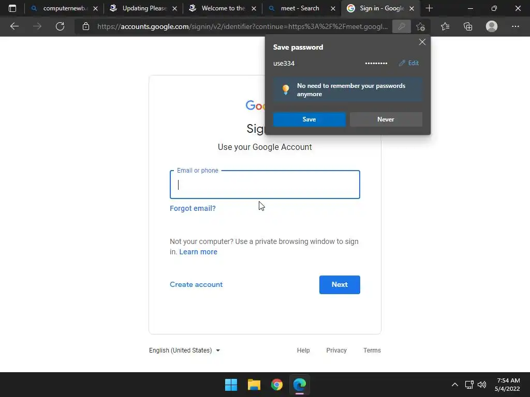
Task: Click Next to continue sign-in
Action: (340, 285)
